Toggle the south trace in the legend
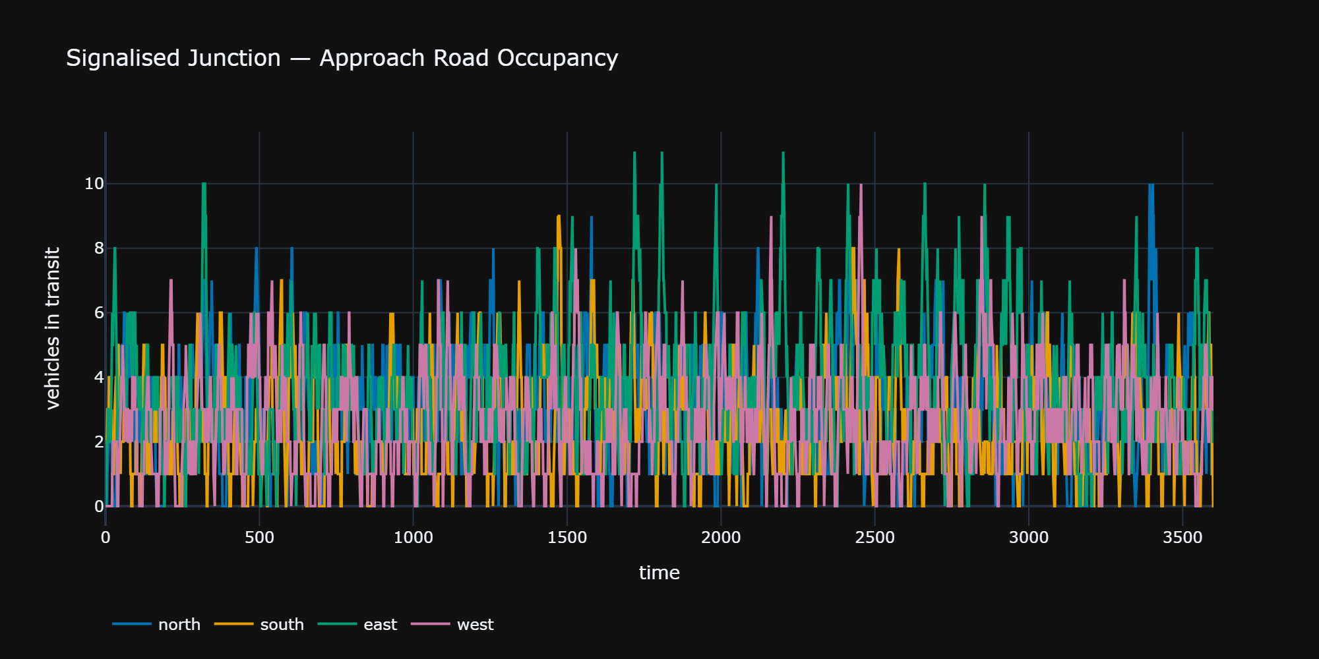The height and width of the screenshot is (659, 1319). (x=259, y=624)
